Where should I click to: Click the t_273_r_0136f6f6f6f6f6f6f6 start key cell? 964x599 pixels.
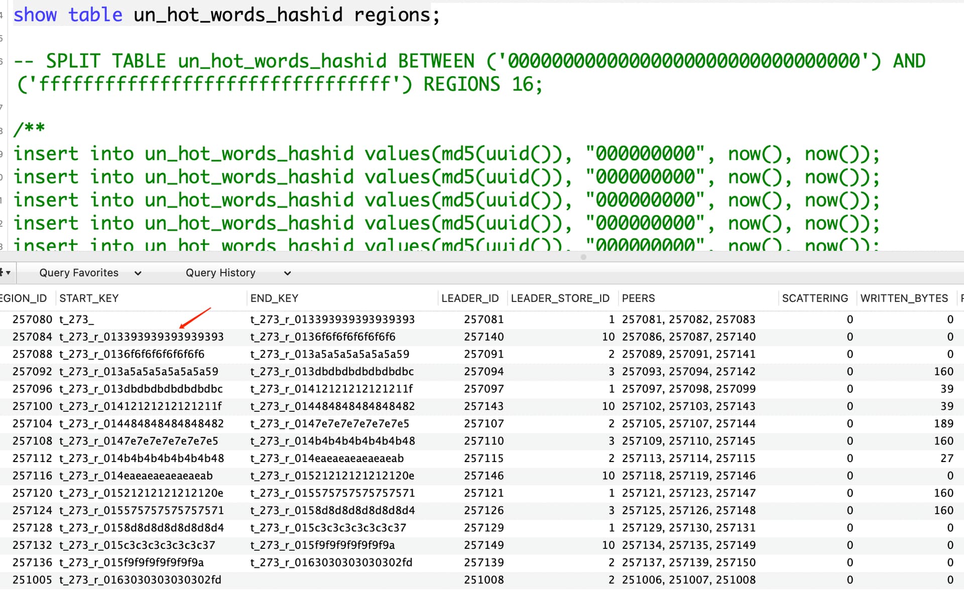tap(132, 354)
